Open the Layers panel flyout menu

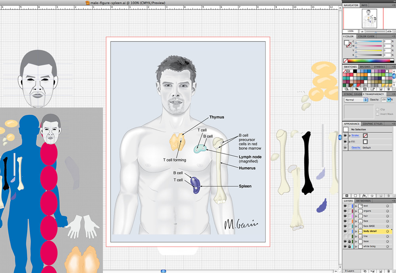coord(394,201)
